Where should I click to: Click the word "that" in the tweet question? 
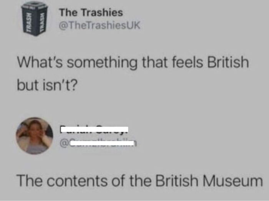[x=154, y=62]
